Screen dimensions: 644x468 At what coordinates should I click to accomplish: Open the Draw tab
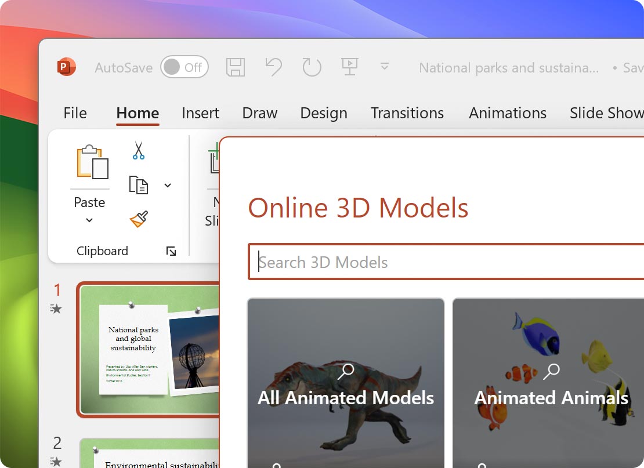click(259, 113)
